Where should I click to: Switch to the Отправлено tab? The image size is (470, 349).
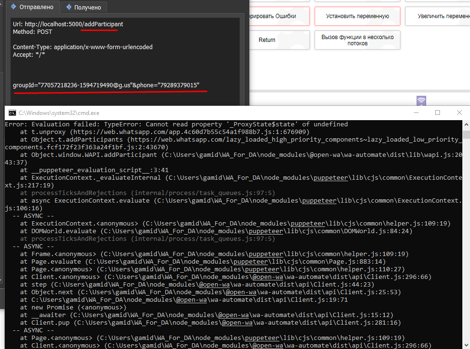coord(32,7)
